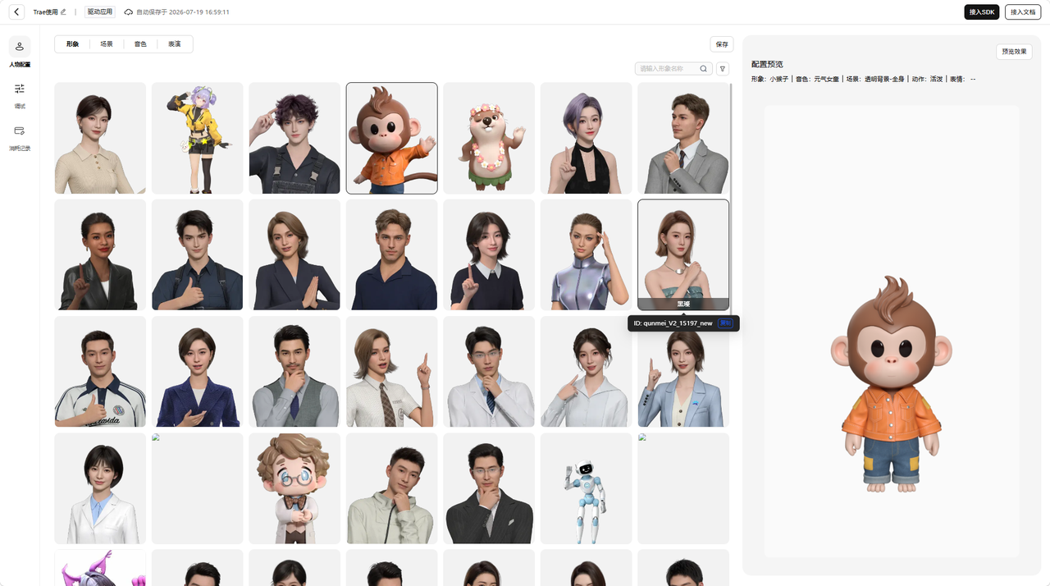Click the autosave timestamp 2026-07-19 16:59:11
This screenshot has width=1050, height=586.
199,12
